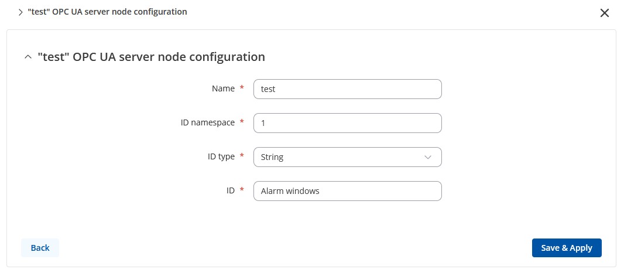Click the "ID type" field label
This screenshot has width=624, height=276.
(221, 156)
